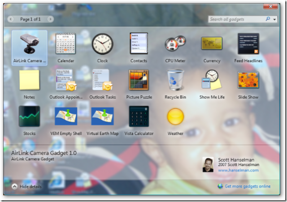
Task: Choose the Stocks gadget icon
Action: pos(29,116)
